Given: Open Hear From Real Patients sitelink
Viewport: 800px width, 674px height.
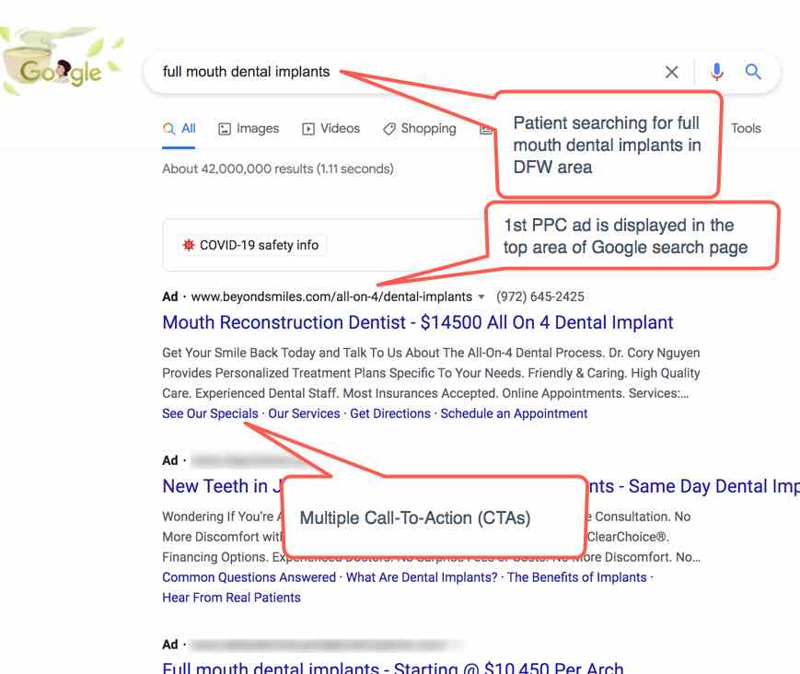Looking at the screenshot, I should click(232, 598).
